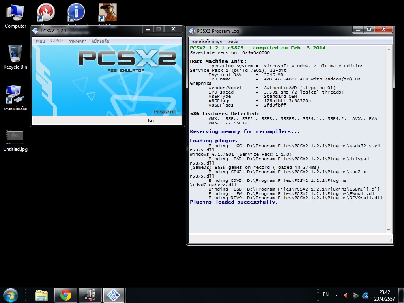The width and height of the screenshot is (404, 303).
Task: Click the 'Host Machine Init:' log heading
Action: (218, 61)
